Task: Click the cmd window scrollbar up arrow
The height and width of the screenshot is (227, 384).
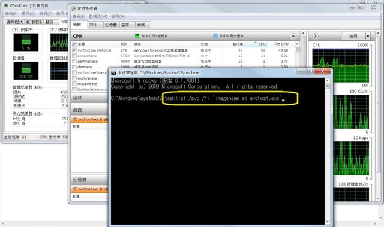Action: click(x=327, y=81)
